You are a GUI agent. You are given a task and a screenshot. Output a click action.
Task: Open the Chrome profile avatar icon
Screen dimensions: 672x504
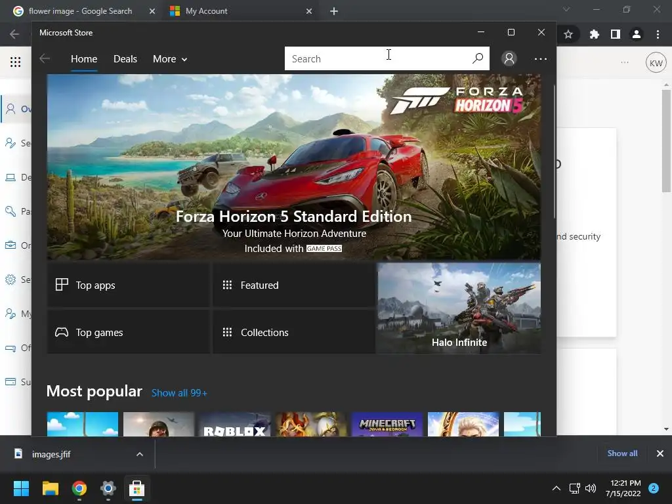coord(637,34)
